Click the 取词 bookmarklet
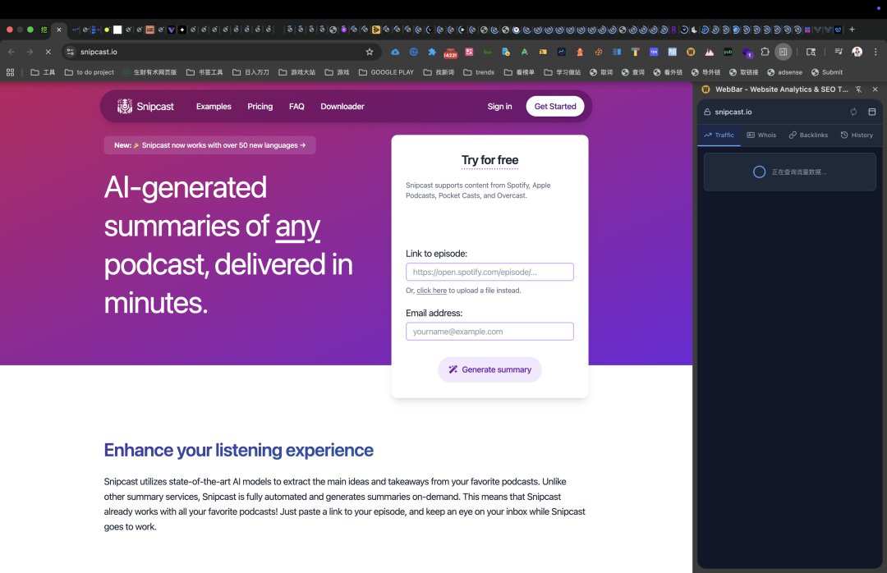The height and width of the screenshot is (573, 887). 601,72
